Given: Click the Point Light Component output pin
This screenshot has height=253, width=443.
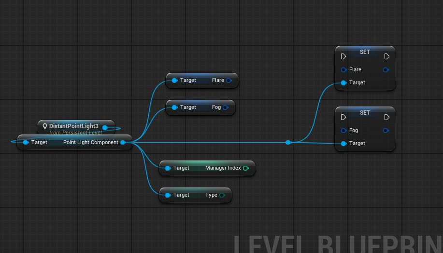Looking at the screenshot, I should click(x=123, y=142).
